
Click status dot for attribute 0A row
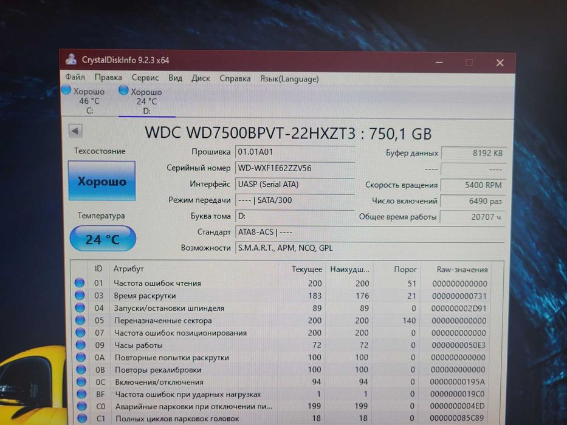click(x=81, y=357)
